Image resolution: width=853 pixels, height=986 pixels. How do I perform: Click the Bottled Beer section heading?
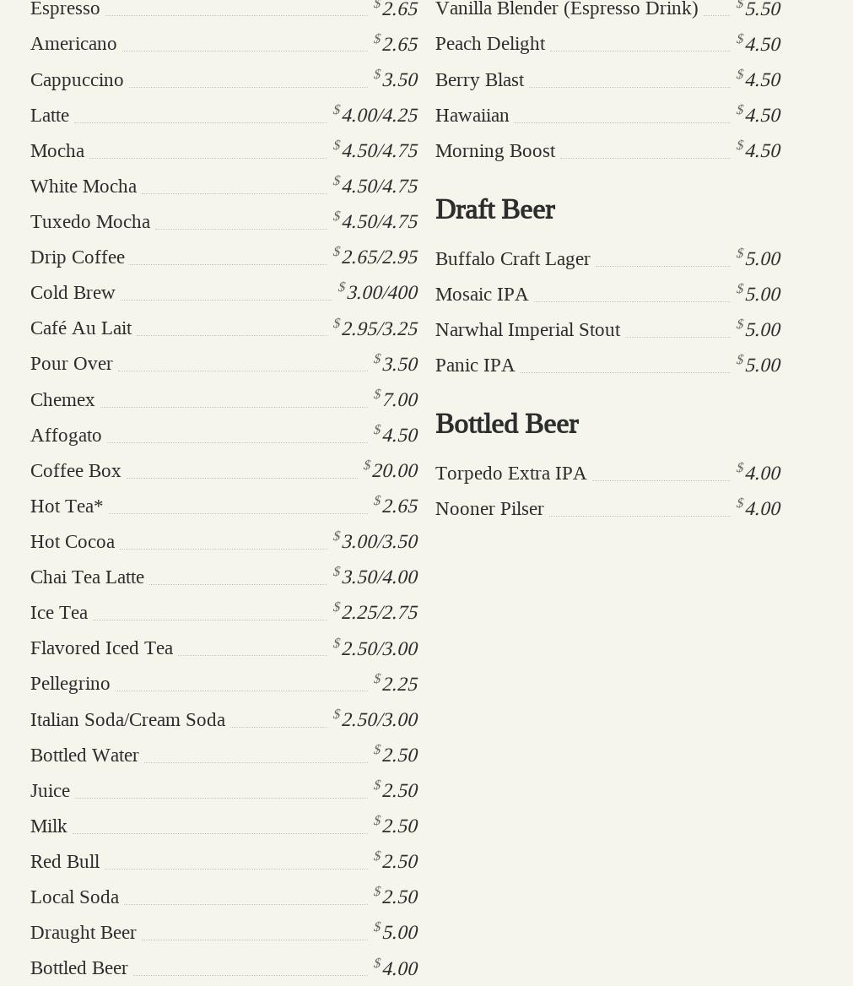pyautogui.click(x=506, y=424)
